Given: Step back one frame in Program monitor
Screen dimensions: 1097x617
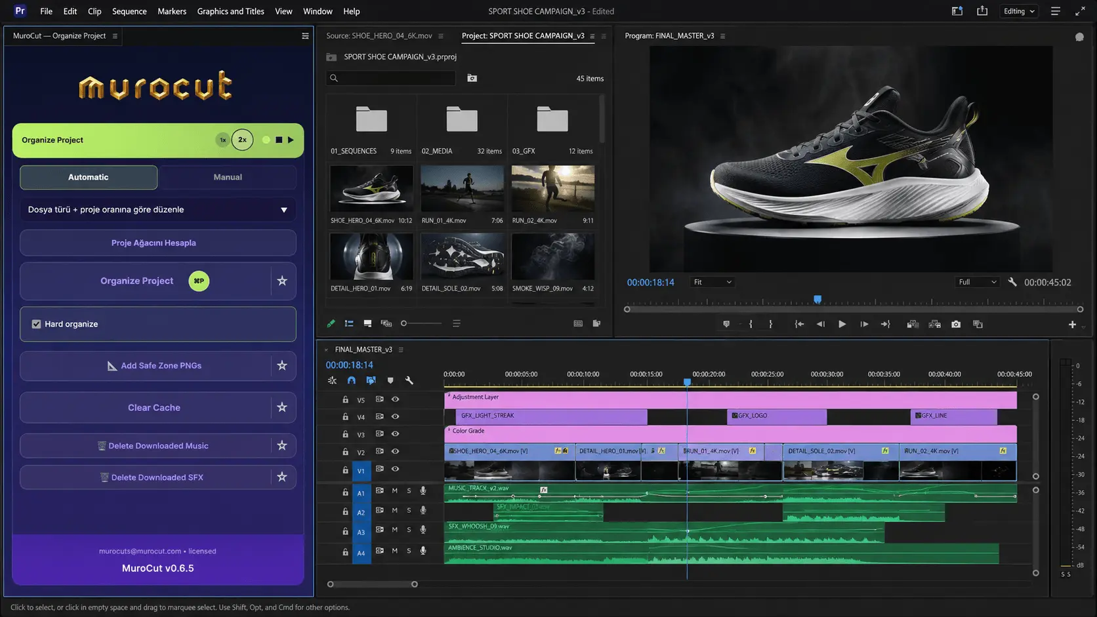Looking at the screenshot, I should pyautogui.click(x=820, y=324).
